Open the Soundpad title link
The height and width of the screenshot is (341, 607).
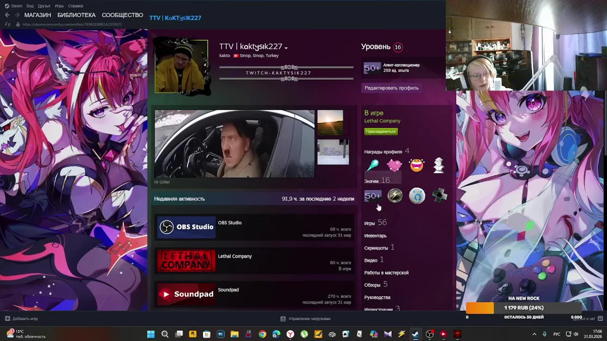pos(228,290)
